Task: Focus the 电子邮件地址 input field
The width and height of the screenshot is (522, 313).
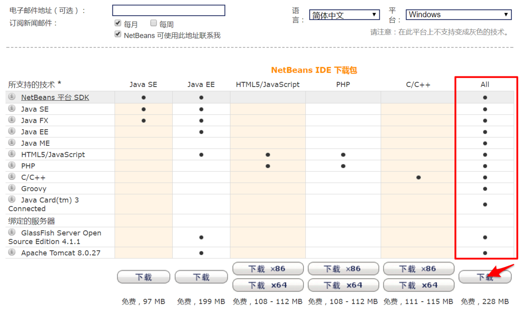Action: 168,11
